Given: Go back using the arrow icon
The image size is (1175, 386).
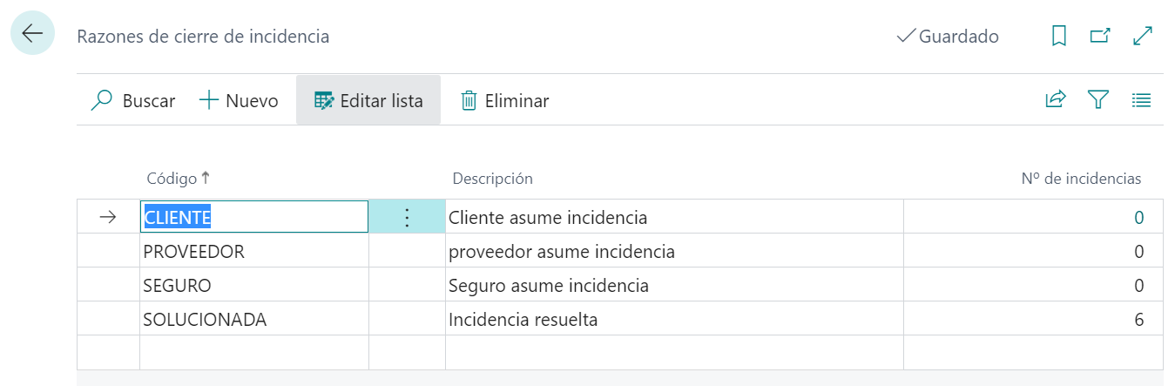Looking at the screenshot, I should (x=32, y=34).
